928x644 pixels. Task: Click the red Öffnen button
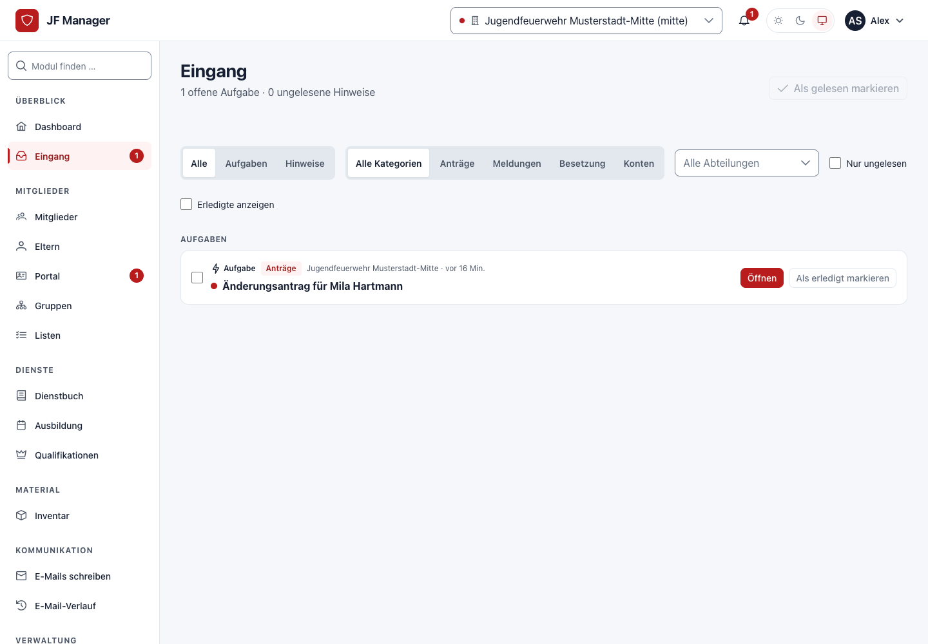click(x=762, y=278)
